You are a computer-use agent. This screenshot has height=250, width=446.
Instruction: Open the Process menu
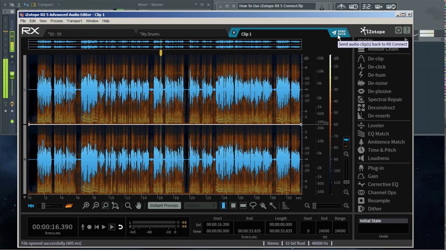point(56,21)
